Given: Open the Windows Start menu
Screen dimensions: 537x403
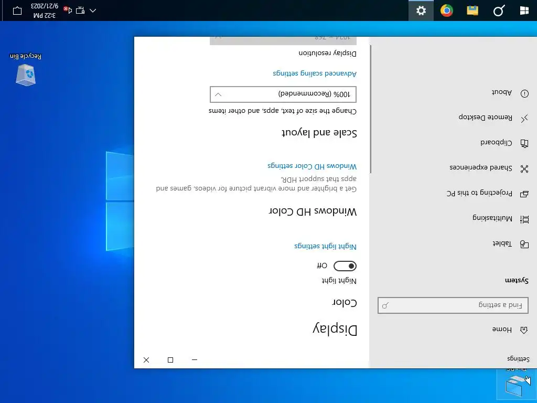Looking at the screenshot, I should (x=524, y=10).
